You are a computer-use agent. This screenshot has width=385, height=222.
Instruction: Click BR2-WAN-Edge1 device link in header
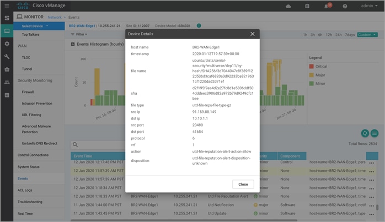click(x=82, y=26)
